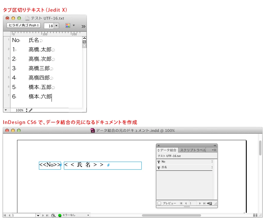Select the '氏名' field in data merge panel
Image resolution: width=265 pixels, height=221 pixels.
point(184,167)
